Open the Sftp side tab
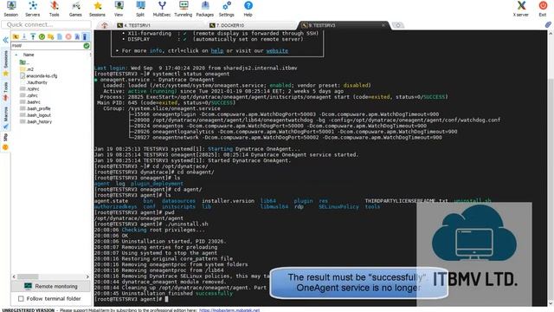Screen dimensions: 554x312 [x=5, y=141]
